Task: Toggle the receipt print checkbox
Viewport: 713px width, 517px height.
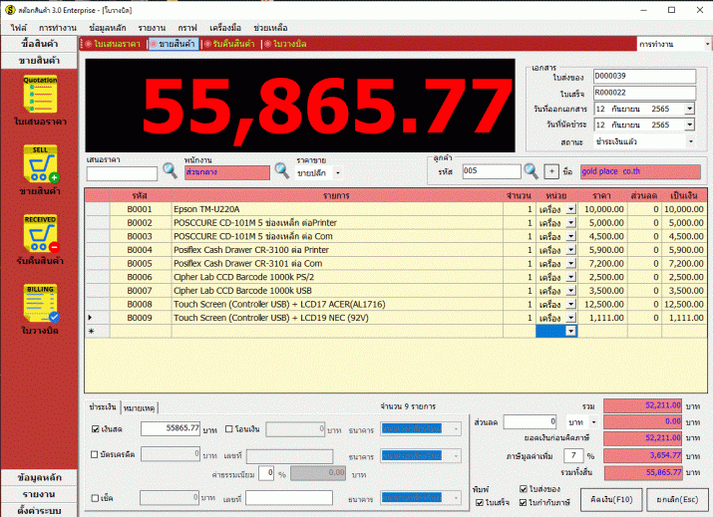Action: (480, 502)
